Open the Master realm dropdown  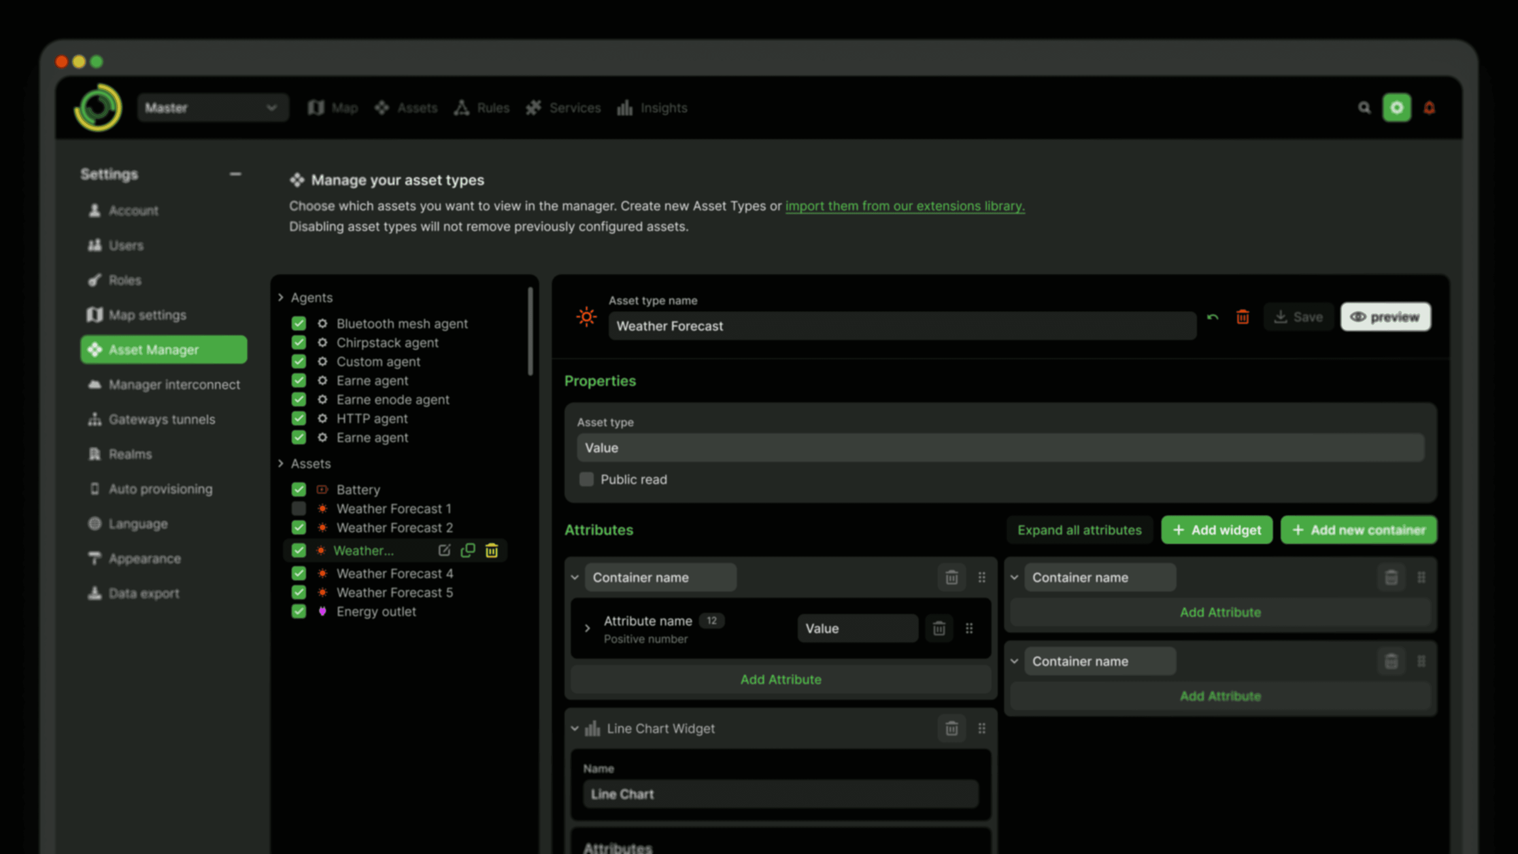tap(213, 108)
